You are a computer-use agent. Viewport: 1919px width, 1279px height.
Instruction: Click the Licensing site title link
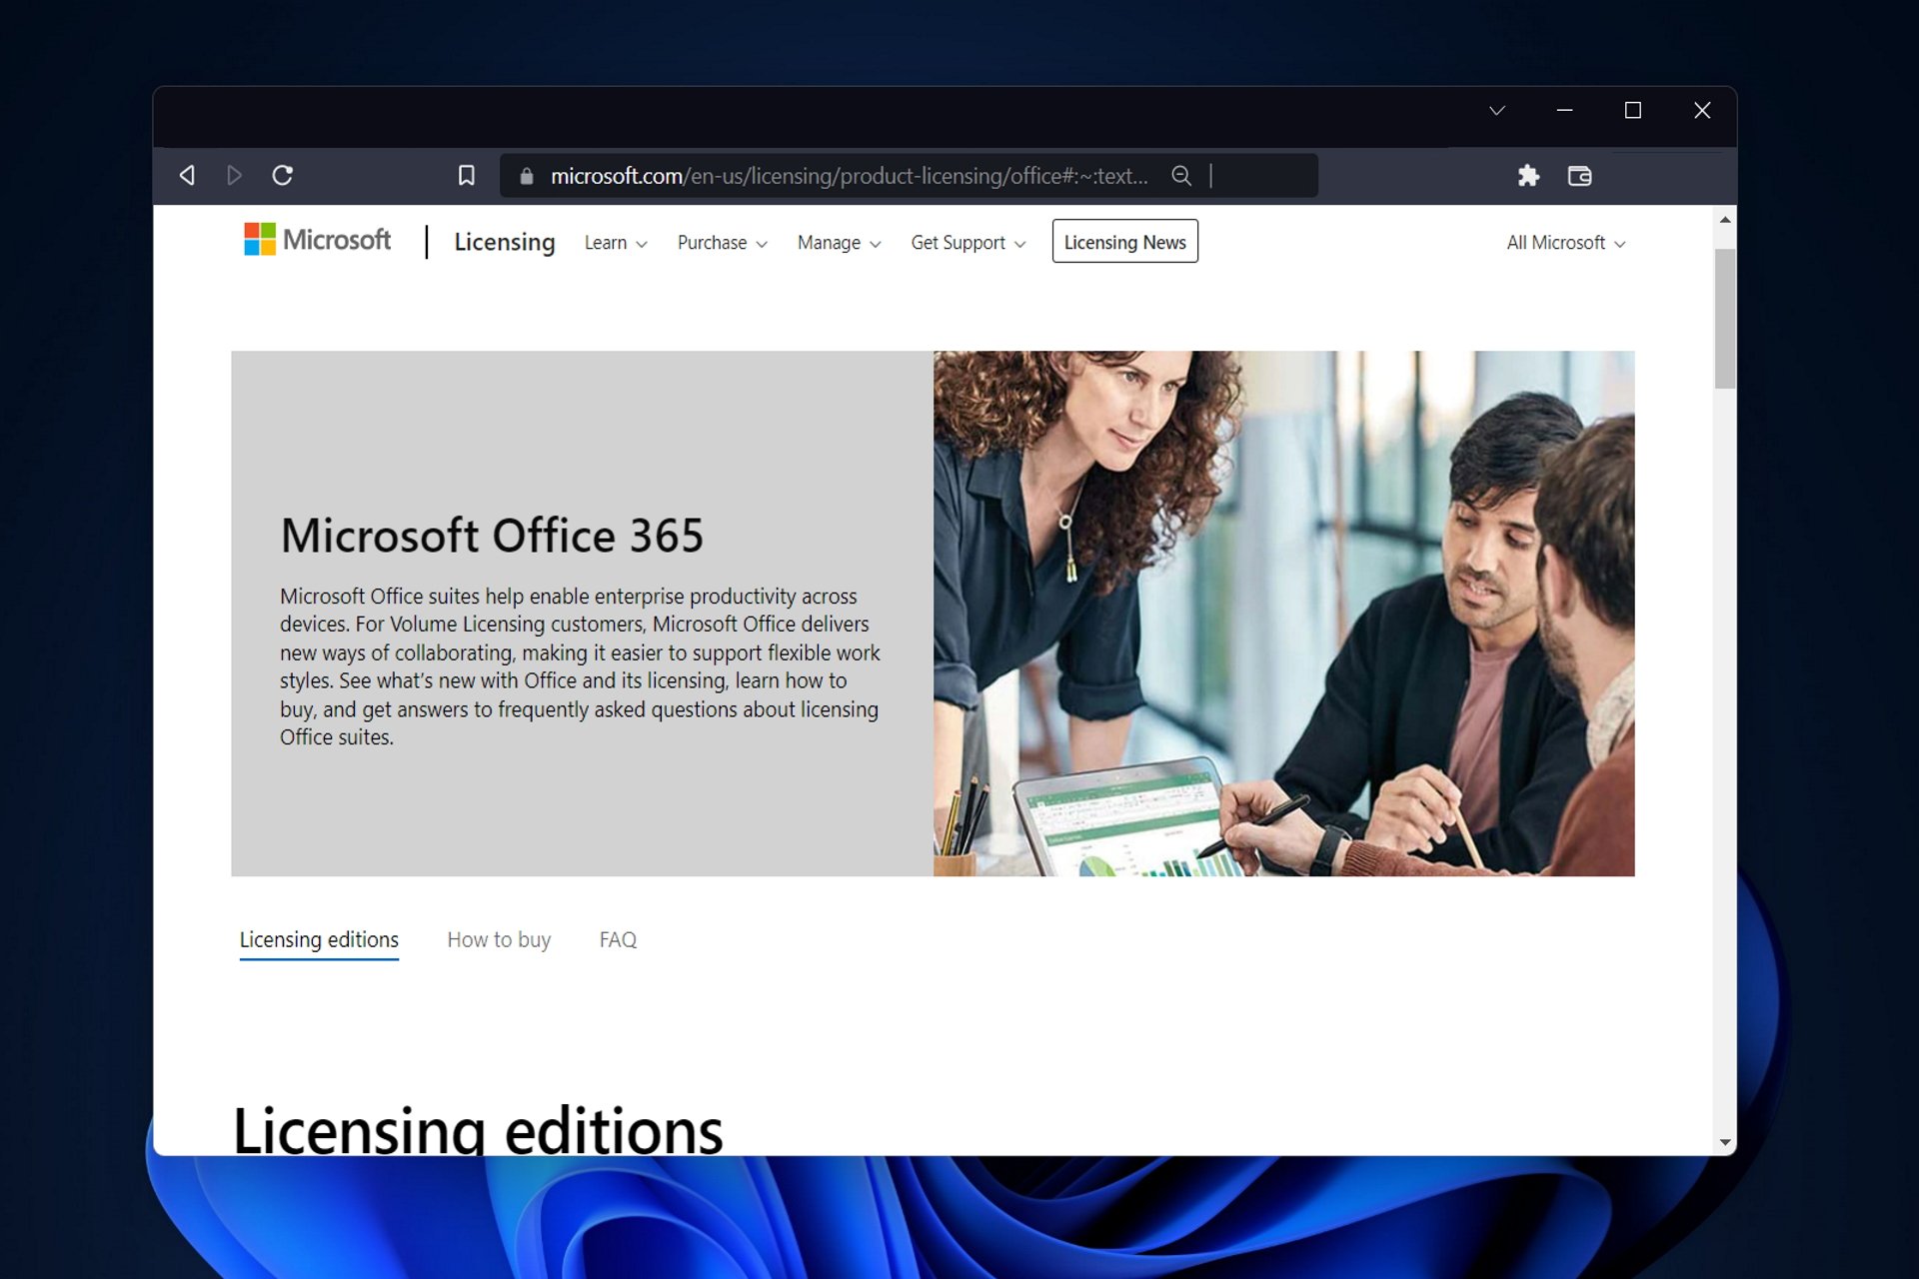505,242
